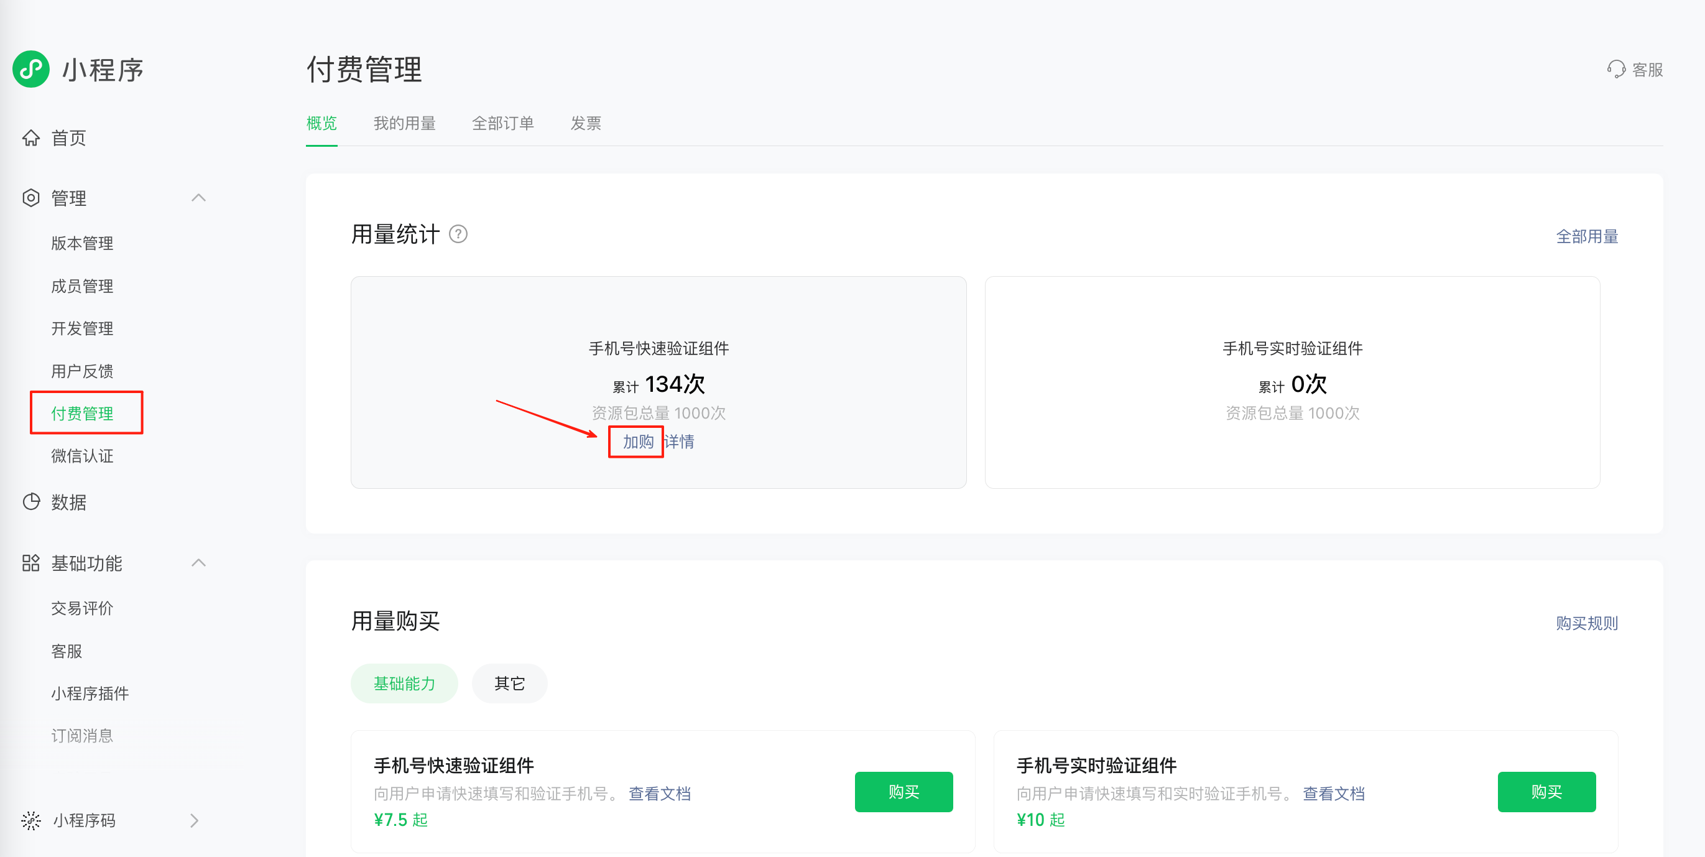This screenshot has width=1705, height=857.
Task: Switch to the 概览 tab
Action: (321, 123)
